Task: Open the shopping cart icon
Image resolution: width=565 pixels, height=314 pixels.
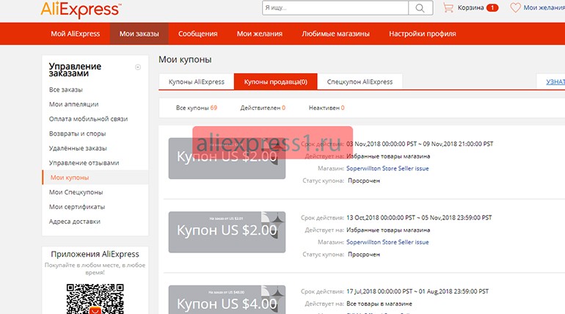Action: point(448,7)
